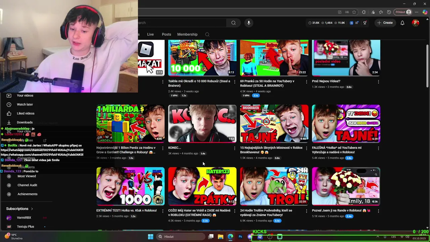The image size is (430, 242).
Task: Open File Explorer from taskbar
Action: coord(220,237)
